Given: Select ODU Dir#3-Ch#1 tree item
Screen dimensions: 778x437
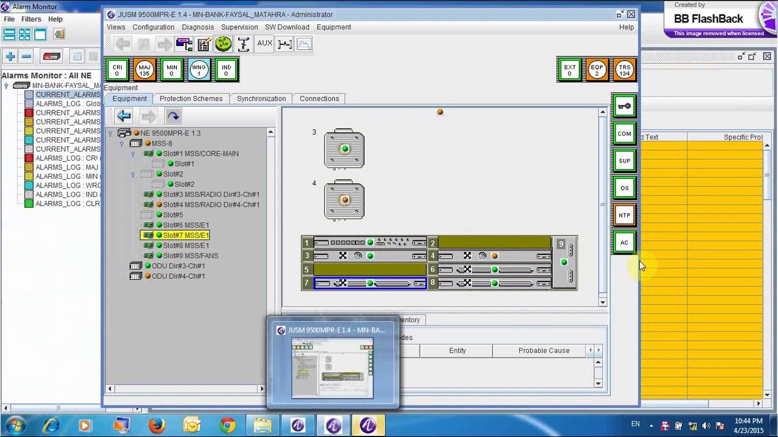Looking at the screenshot, I should coord(178,266).
